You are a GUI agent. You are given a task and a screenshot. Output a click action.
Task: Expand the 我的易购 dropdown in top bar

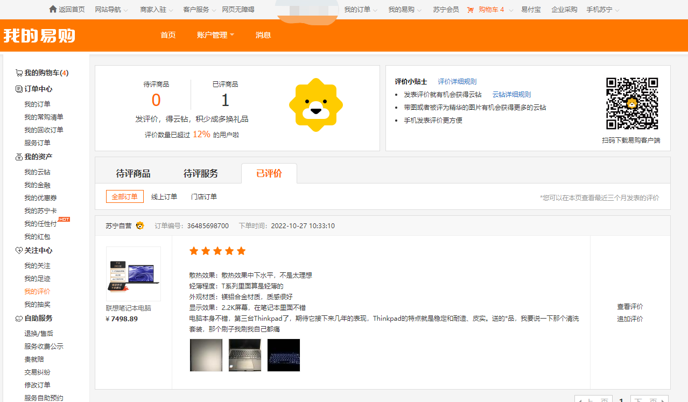(x=405, y=10)
